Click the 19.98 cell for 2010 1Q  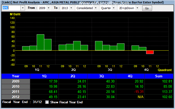click(44, 86)
